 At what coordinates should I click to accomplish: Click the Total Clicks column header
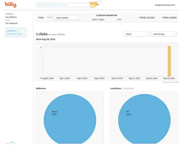pyautogui.click(x=147, y=18)
